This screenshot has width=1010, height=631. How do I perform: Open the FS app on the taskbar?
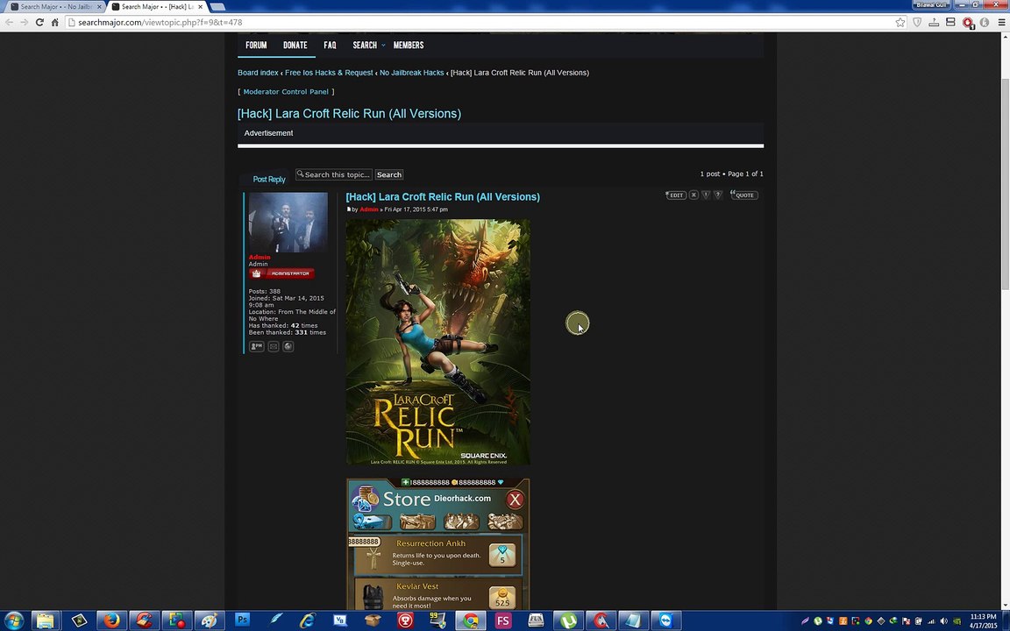[x=503, y=620]
